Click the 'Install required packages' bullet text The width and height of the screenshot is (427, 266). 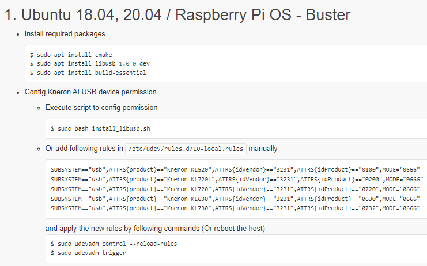pos(65,34)
